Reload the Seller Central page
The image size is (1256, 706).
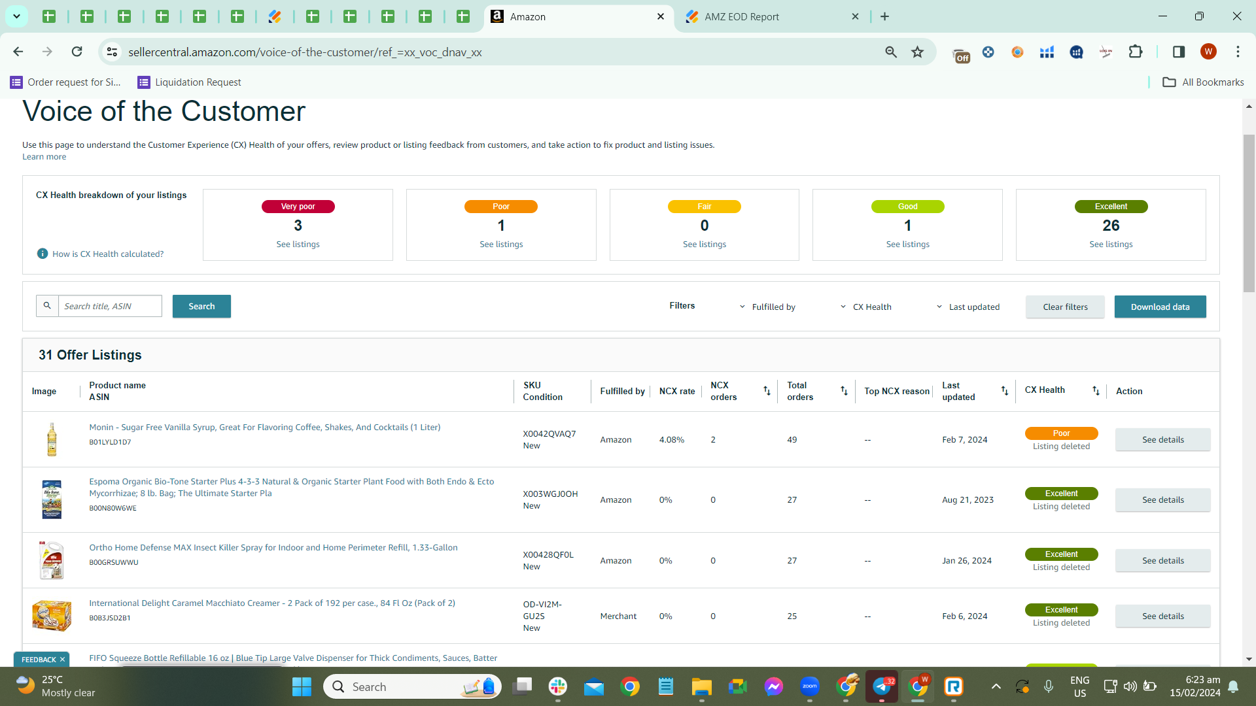tap(77, 52)
